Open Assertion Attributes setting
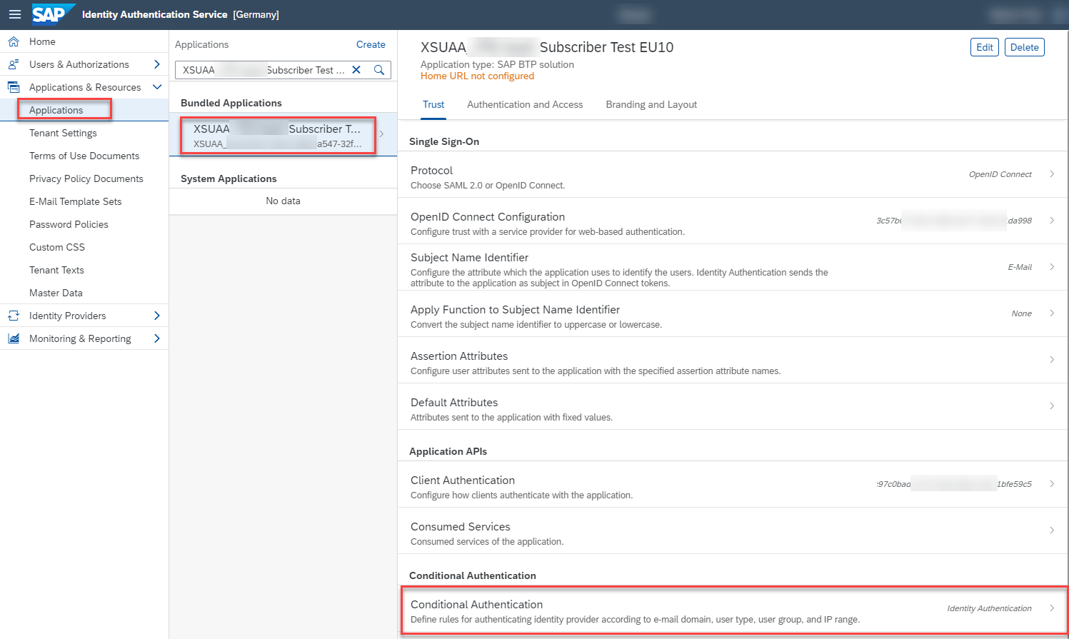Image resolution: width=1069 pixels, height=639 pixels. 733,360
